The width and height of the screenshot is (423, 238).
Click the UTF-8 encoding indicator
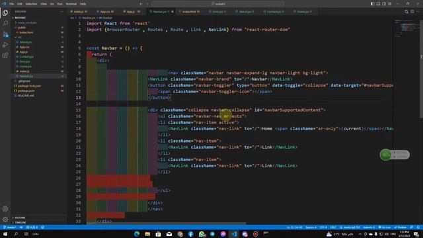tap(323, 227)
